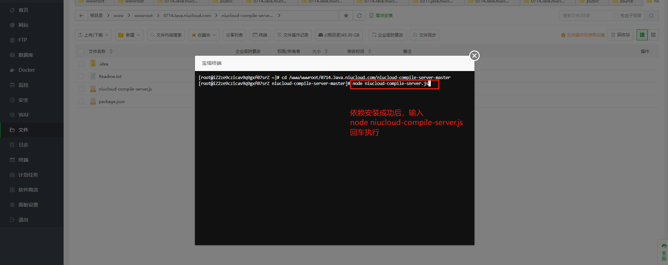Refresh the file list with reload icon
668x265 pixels.
coord(359,16)
